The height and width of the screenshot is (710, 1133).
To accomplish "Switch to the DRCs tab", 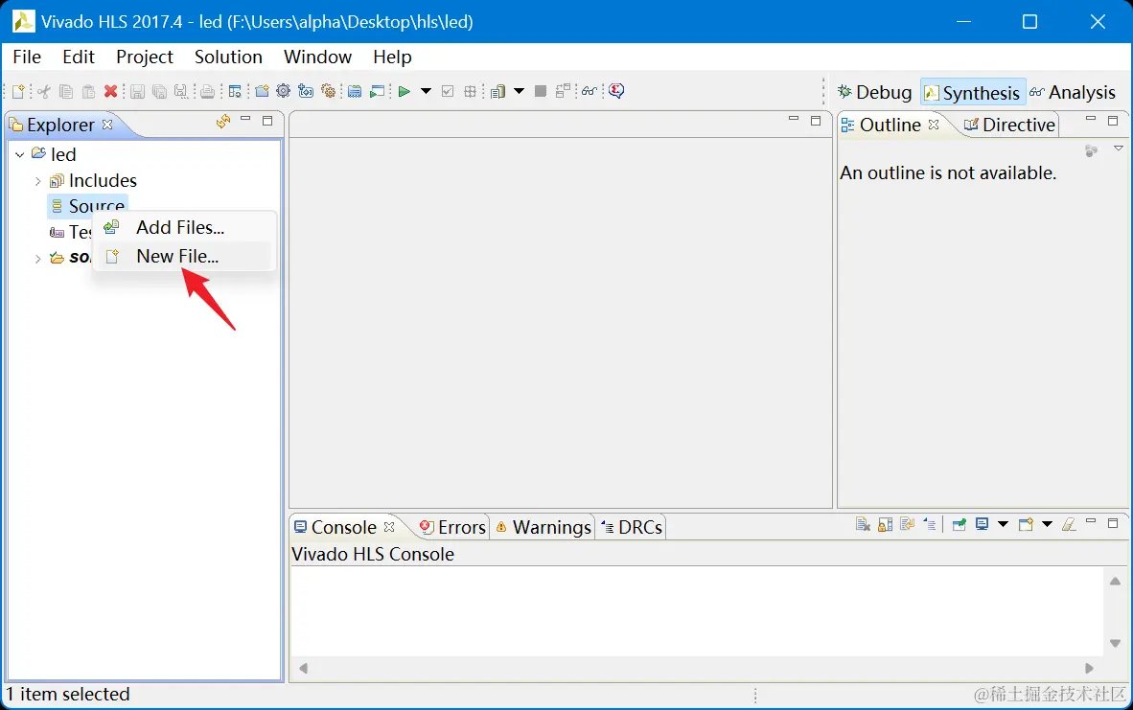I will click(631, 527).
